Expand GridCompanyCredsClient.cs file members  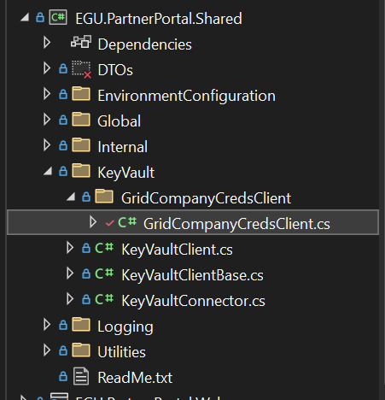click(x=93, y=222)
